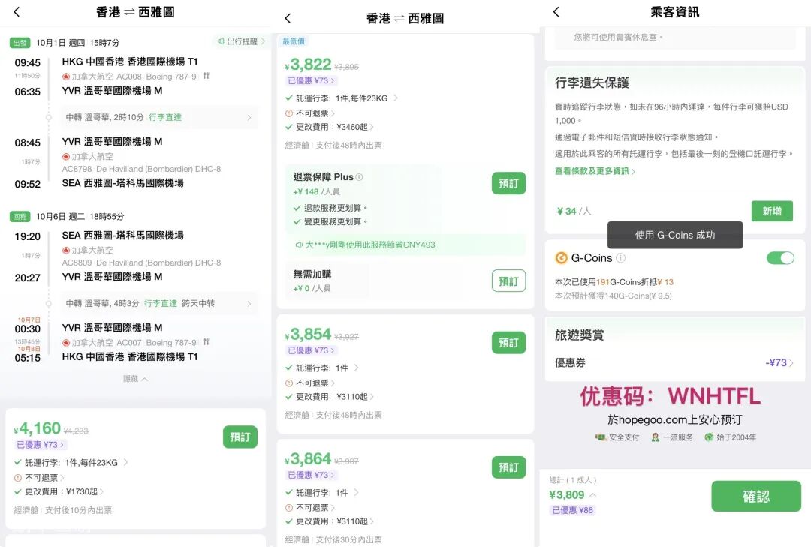This screenshot has height=547, width=811.
Task: Open the 優惠券 -¥73 coupon selector
Action: tap(674, 363)
